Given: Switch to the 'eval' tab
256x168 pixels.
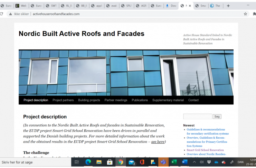Looking at the screenshot, I should click(112, 6).
